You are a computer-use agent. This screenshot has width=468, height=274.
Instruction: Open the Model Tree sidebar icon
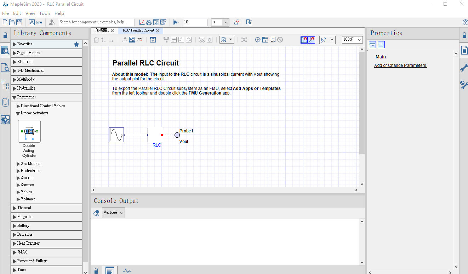coord(5,85)
